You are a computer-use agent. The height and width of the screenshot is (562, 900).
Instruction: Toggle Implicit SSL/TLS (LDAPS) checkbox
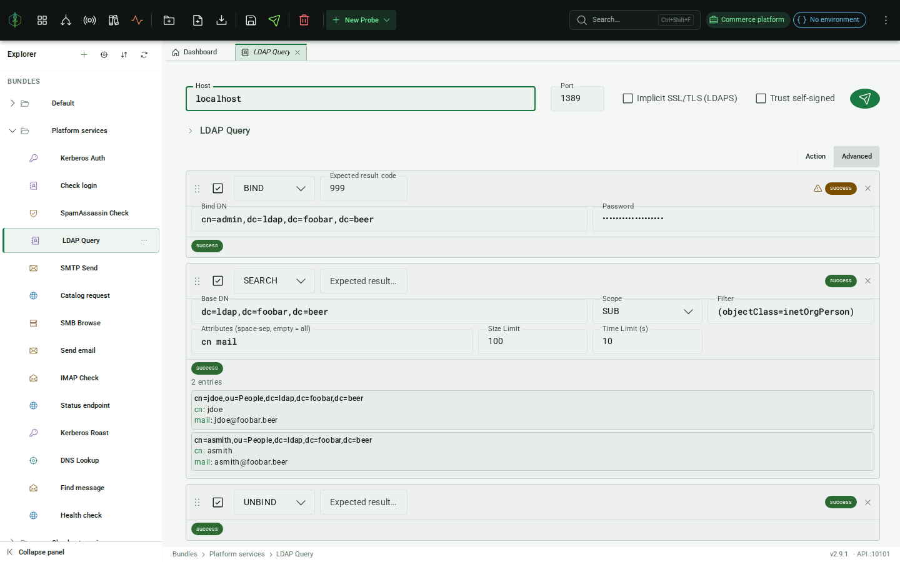(628, 98)
